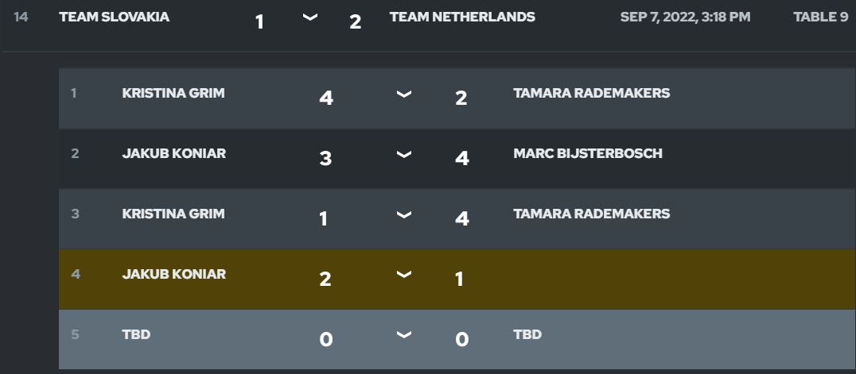Screen dimensions: 856x374
Task: Select Tamara Rademakers in match 1
Action: coord(591,93)
